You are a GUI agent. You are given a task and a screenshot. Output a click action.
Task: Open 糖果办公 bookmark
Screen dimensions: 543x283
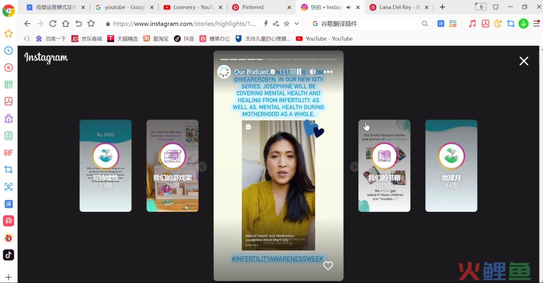(x=215, y=39)
